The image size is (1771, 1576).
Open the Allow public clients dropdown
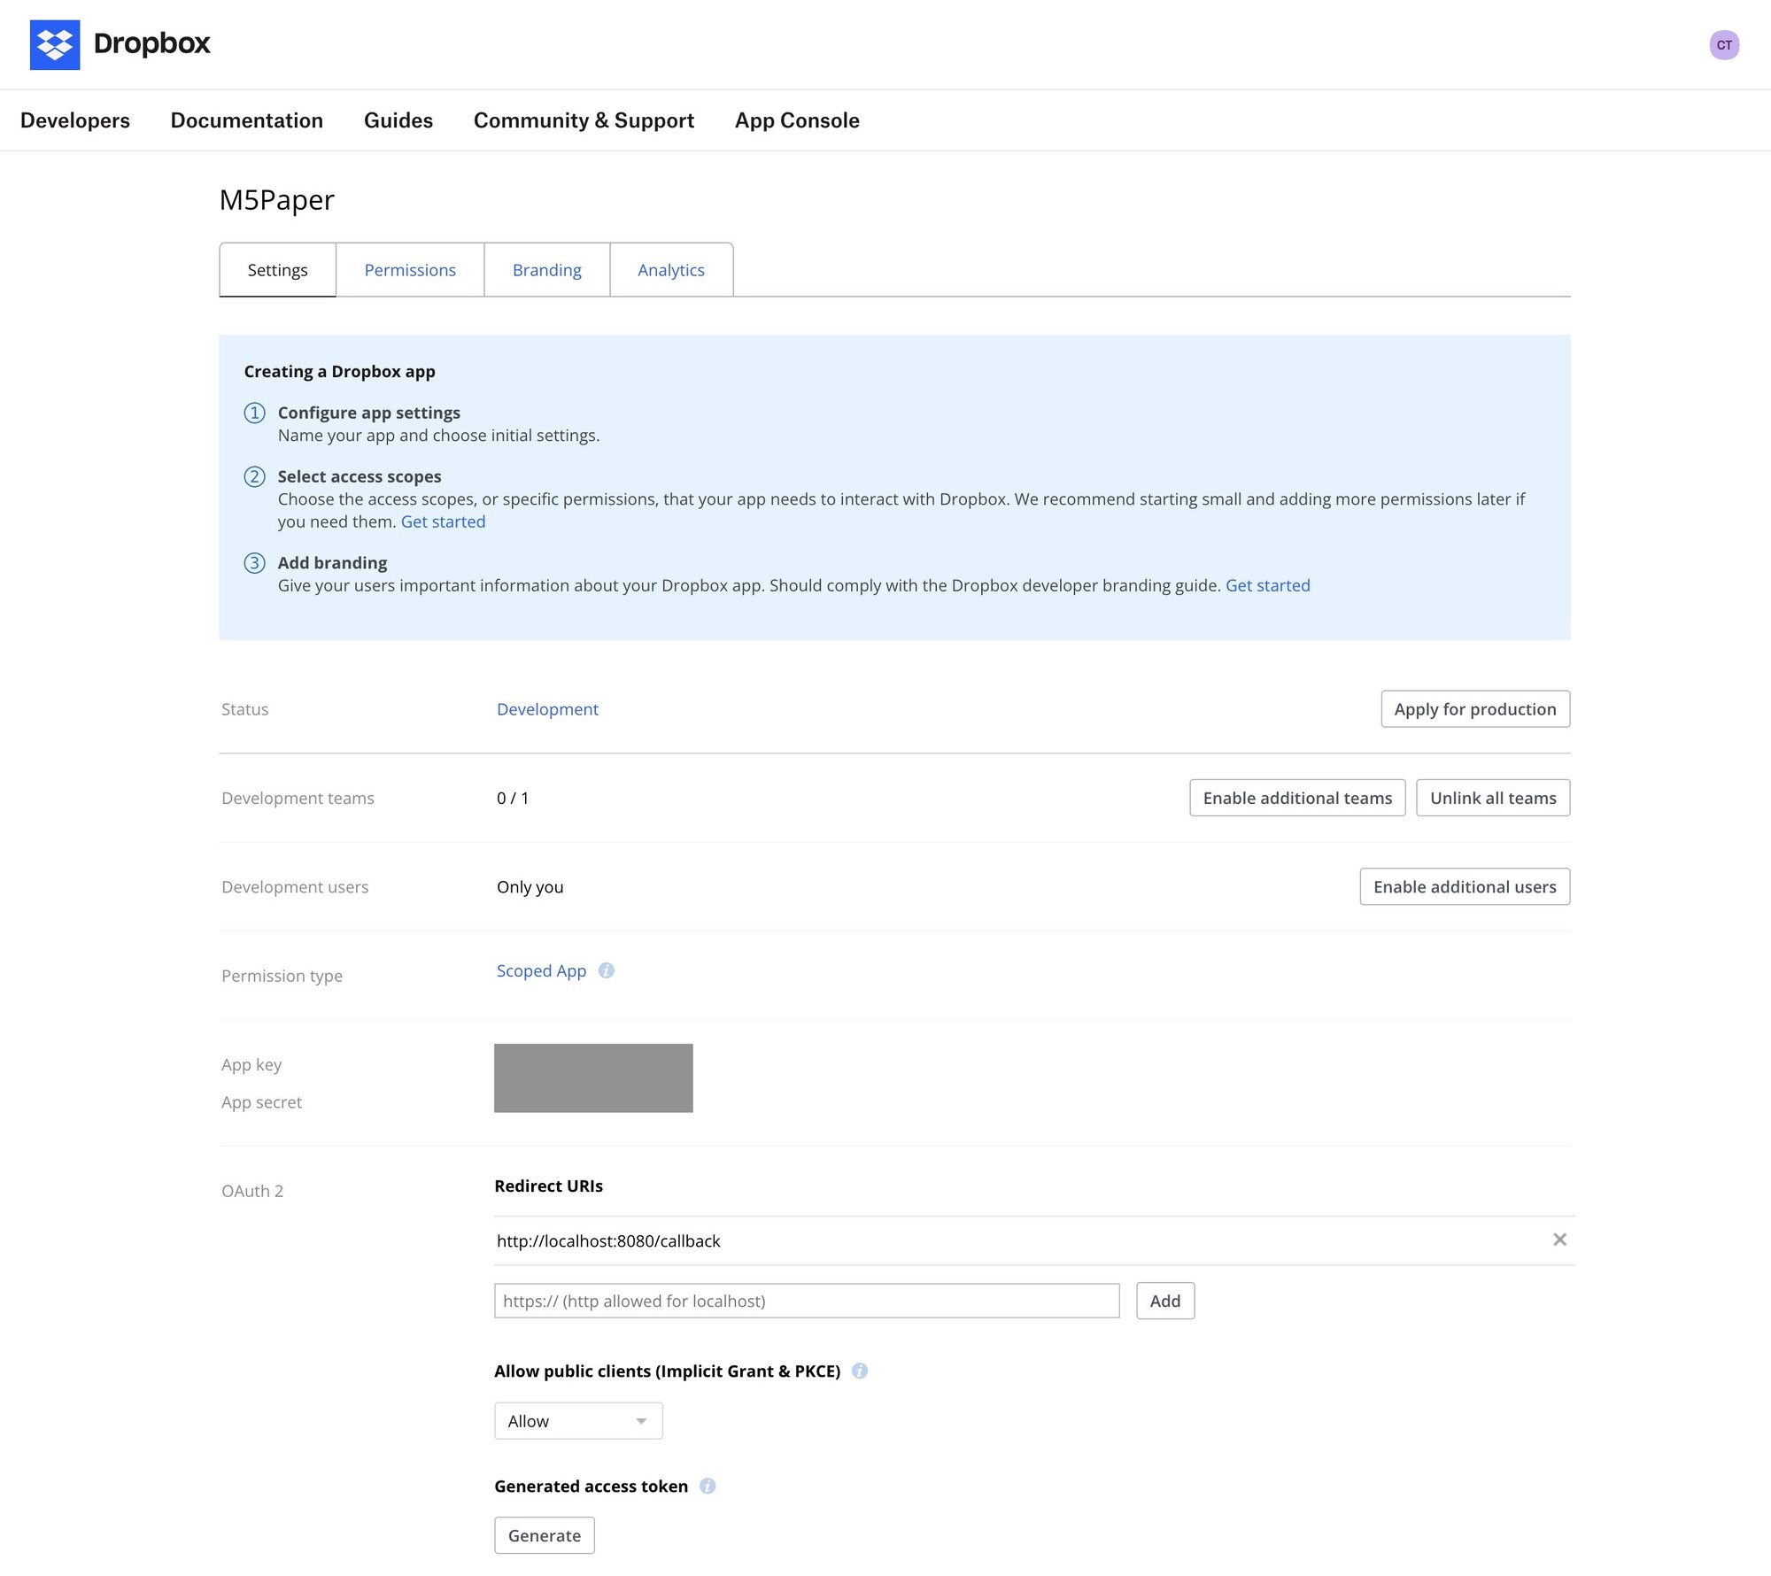pos(577,1420)
